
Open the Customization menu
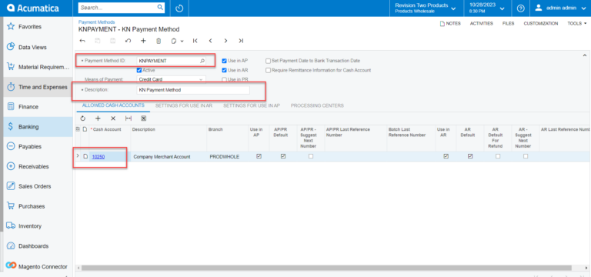(x=541, y=23)
